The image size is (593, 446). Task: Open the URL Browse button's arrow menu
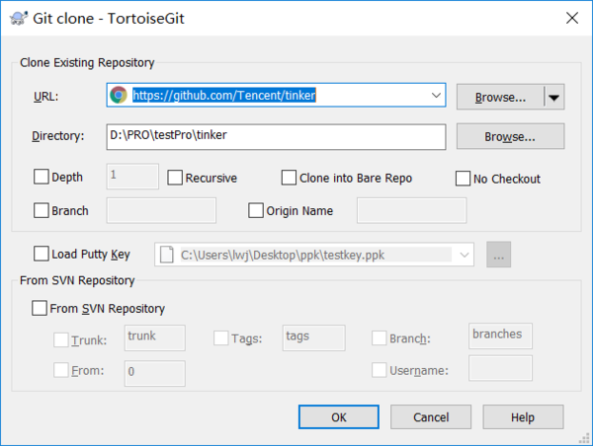554,98
